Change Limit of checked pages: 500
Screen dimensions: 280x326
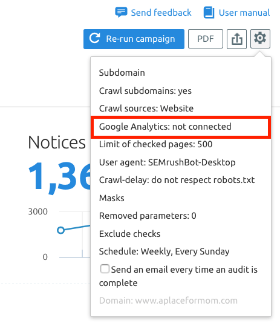pyautogui.click(x=155, y=144)
